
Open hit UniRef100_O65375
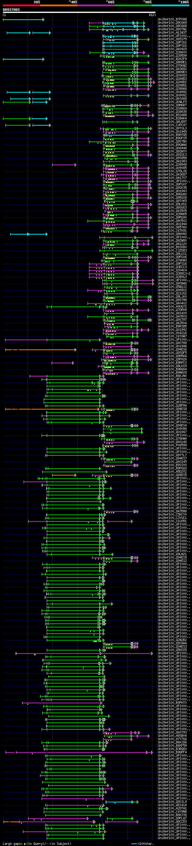click(172, 39)
